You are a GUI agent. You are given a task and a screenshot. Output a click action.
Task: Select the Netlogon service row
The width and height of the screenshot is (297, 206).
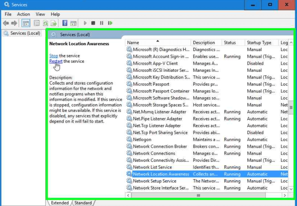click(x=142, y=139)
